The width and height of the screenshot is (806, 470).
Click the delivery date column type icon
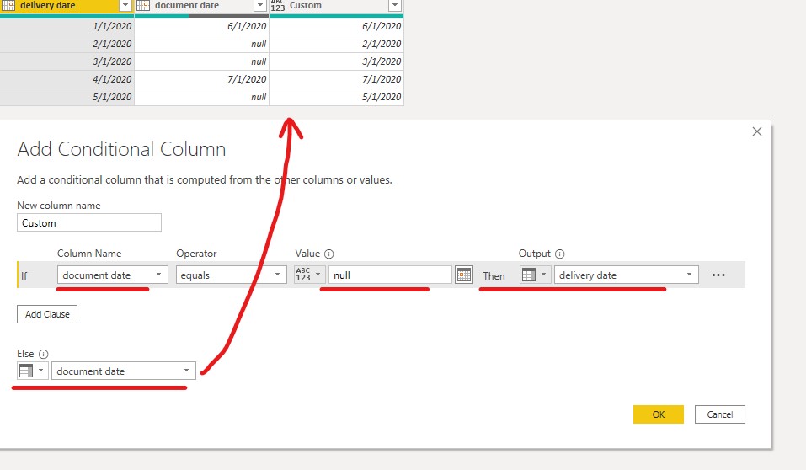(8, 6)
